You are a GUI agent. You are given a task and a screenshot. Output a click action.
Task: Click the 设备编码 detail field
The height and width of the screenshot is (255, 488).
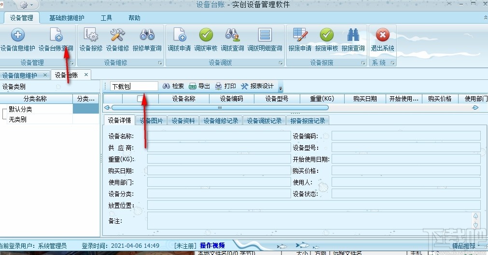point(406,136)
